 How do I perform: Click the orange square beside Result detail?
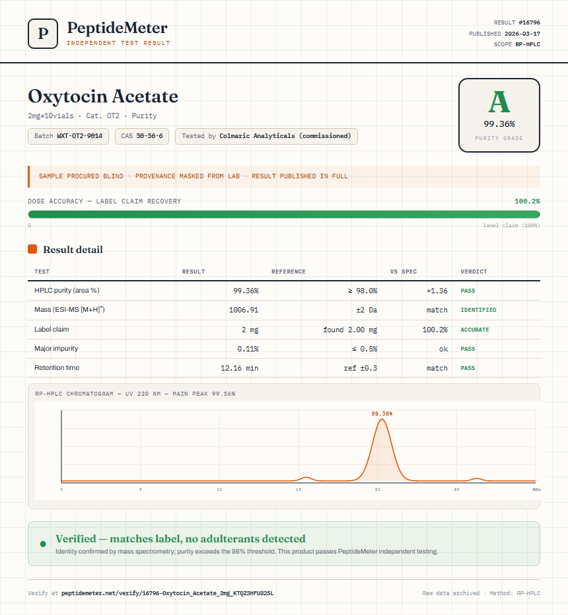click(32, 249)
